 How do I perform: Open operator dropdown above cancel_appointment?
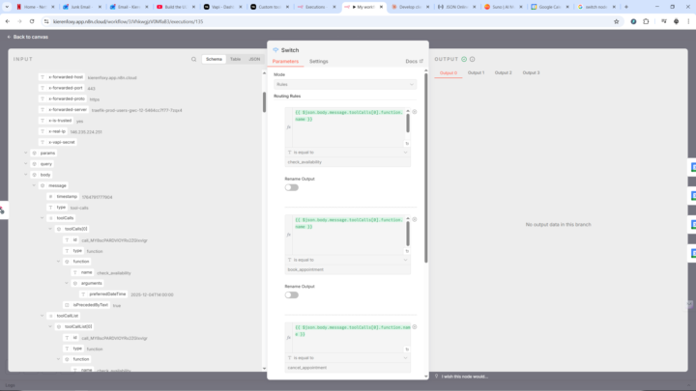pos(348,358)
